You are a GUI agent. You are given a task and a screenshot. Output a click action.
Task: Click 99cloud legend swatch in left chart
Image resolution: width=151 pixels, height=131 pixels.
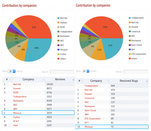click(58, 50)
